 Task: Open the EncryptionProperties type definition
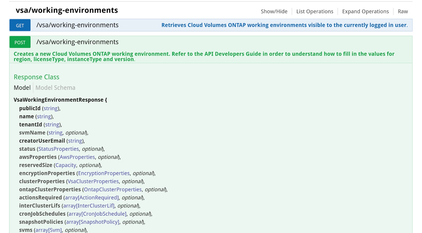tap(103, 173)
